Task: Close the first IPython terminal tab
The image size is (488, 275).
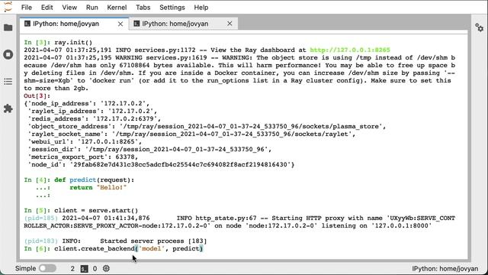Action: click(120, 24)
